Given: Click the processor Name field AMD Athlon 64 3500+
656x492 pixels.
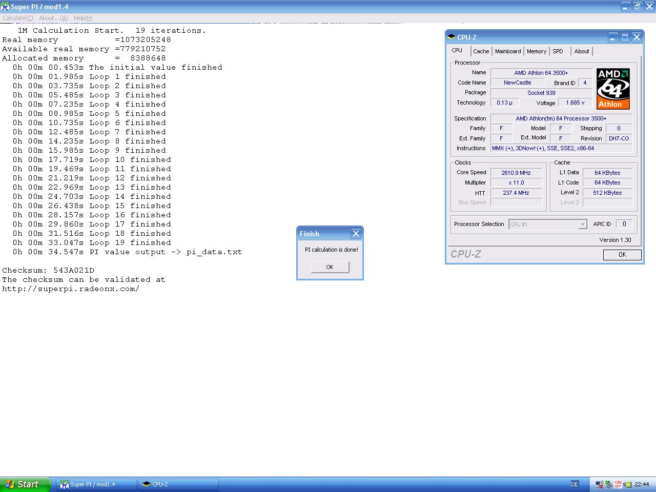Looking at the screenshot, I should tap(541, 73).
